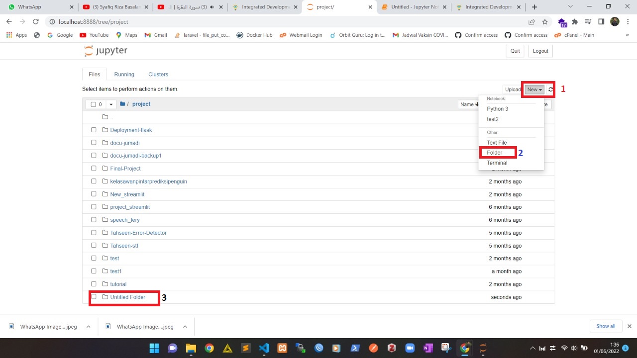
Task: Bookmark this page with the star
Action: 545,22
